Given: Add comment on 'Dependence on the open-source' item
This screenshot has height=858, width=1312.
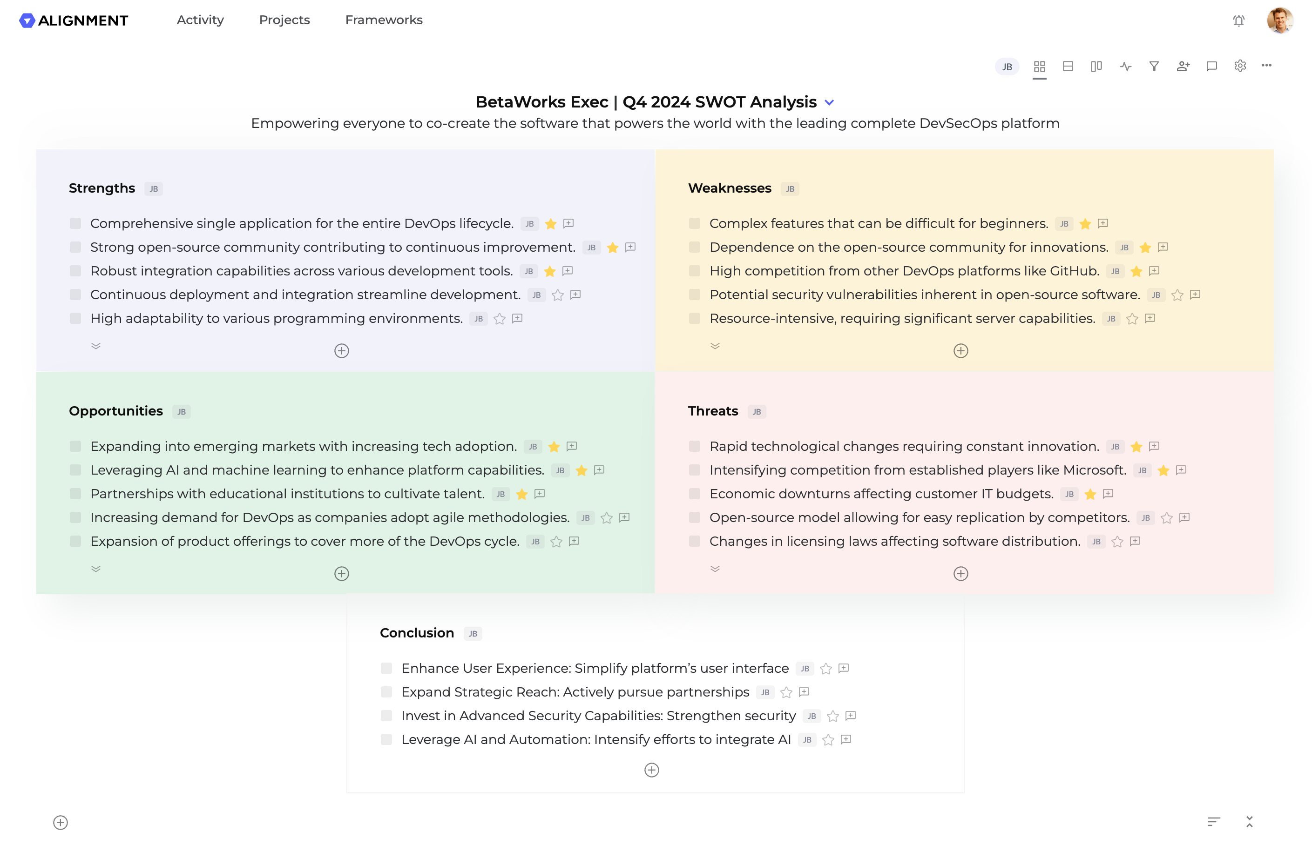Looking at the screenshot, I should click(1163, 247).
